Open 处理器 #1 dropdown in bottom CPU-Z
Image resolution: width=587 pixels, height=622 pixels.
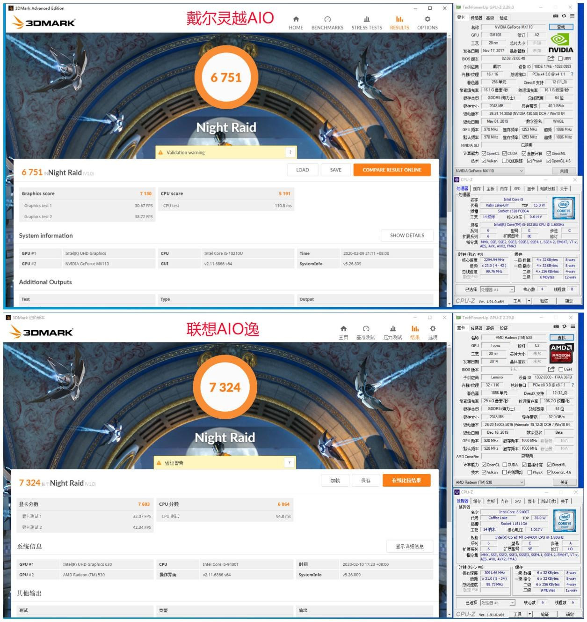pyautogui.click(x=498, y=603)
